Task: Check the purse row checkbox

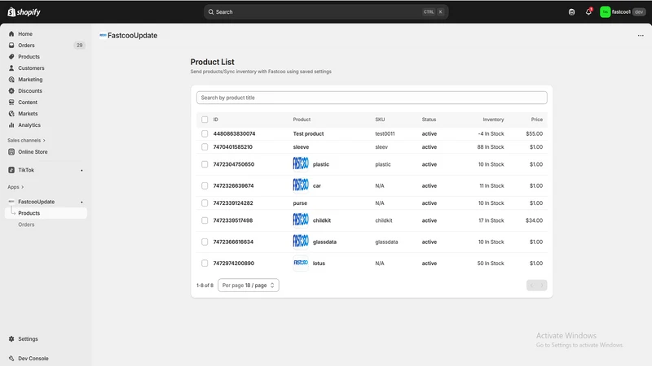Action: [x=205, y=203]
